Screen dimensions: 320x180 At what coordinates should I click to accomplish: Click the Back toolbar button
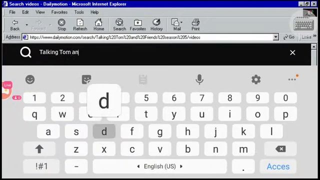coord(15,25)
